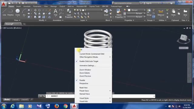This screenshot has height=109, width=194.
Task: Close the command line with X icon
Action: (41, 96)
